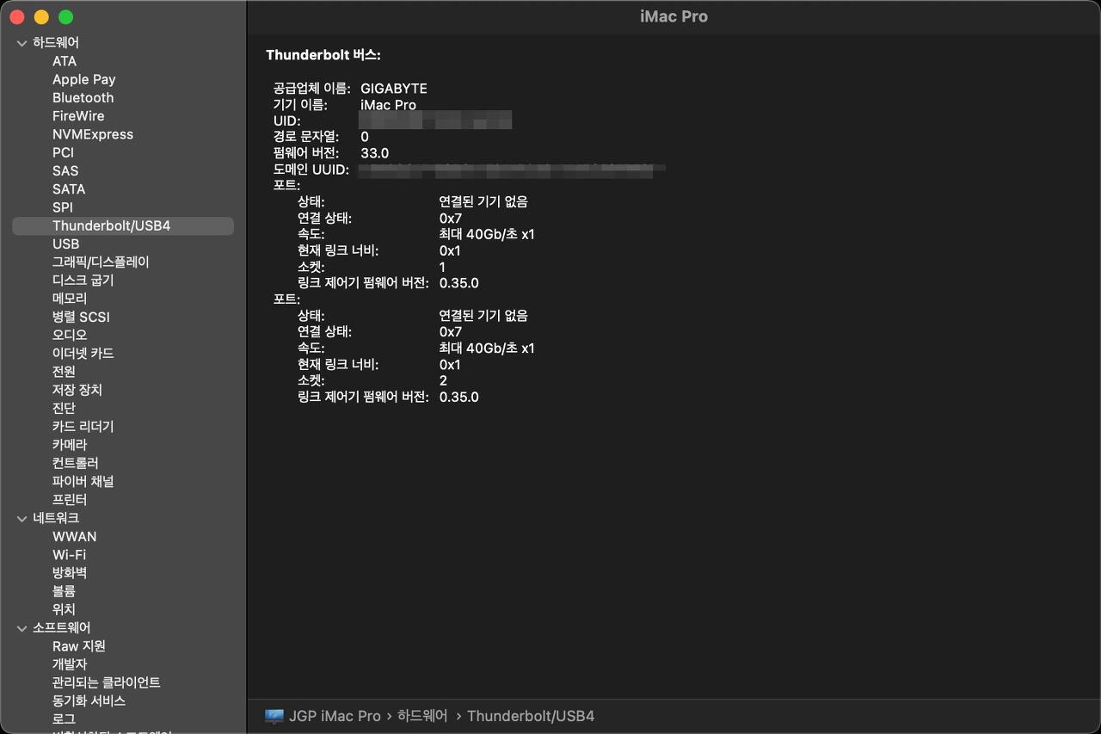The width and height of the screenshot is (1101, 734).
Task: Click the red close window button
Action: [x=17, y=17]
